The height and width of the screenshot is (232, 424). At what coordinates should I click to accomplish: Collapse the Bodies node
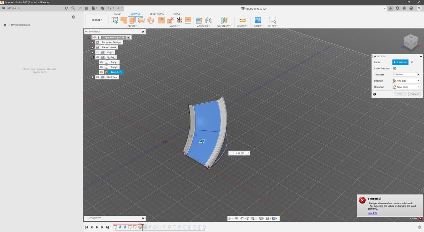[92, 57]
